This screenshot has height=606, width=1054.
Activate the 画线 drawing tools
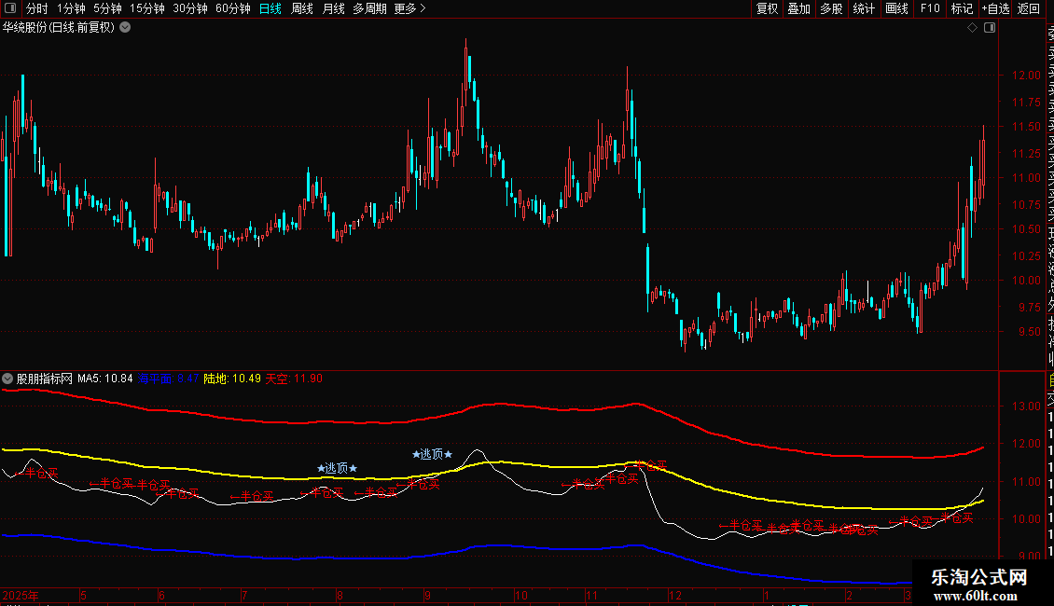[x=896, y=8]
